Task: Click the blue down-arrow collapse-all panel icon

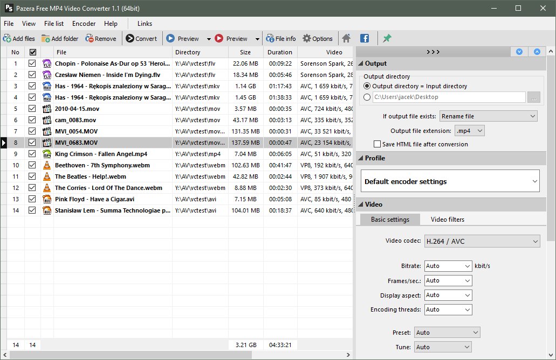Action: 519,52
